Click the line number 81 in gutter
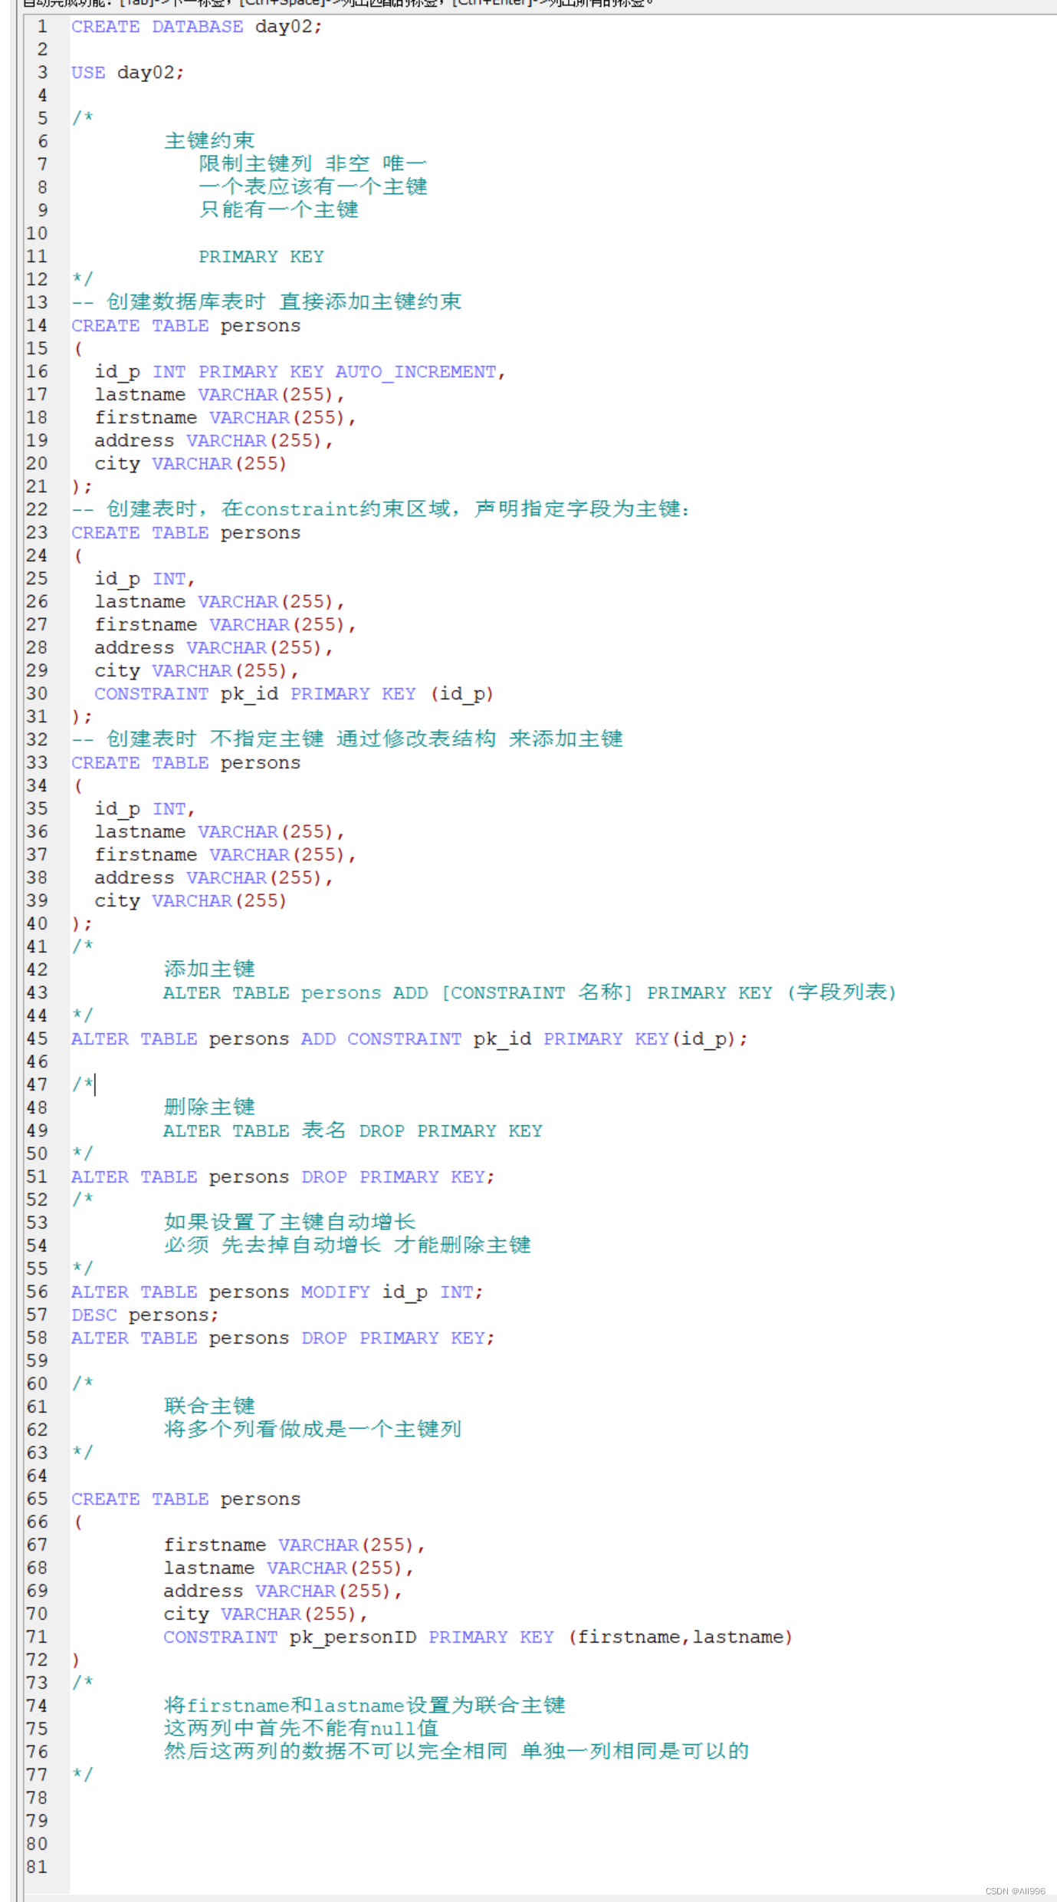The height and width of the screenshot is (1902, 1057). [x=37, y=1867]
